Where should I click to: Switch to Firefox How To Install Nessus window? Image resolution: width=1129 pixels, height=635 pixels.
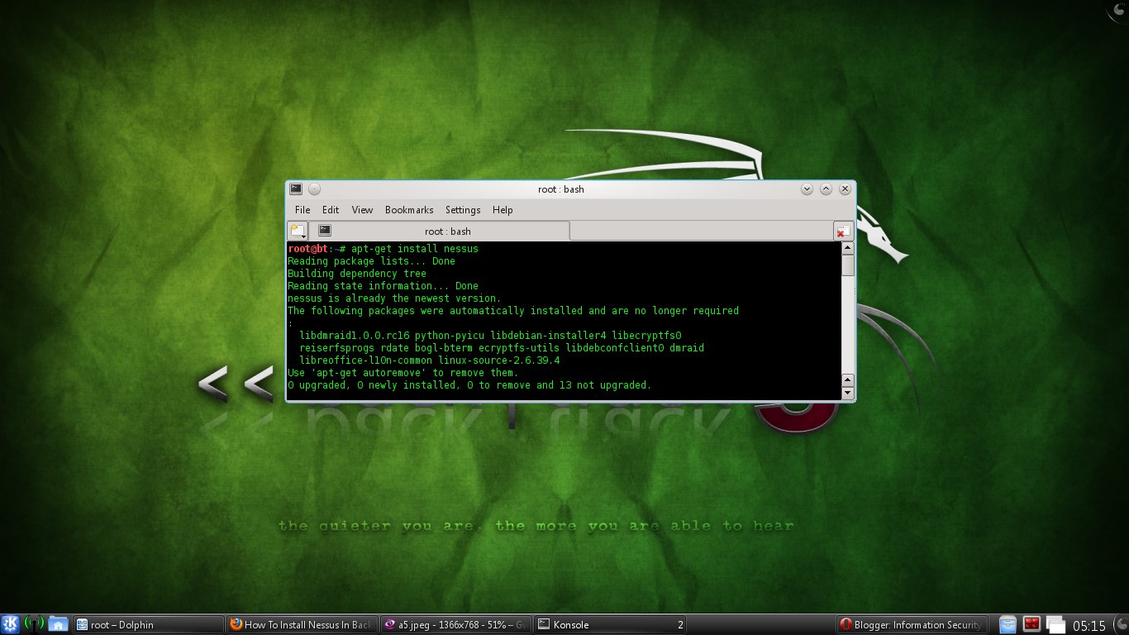(x=302, y=625)
